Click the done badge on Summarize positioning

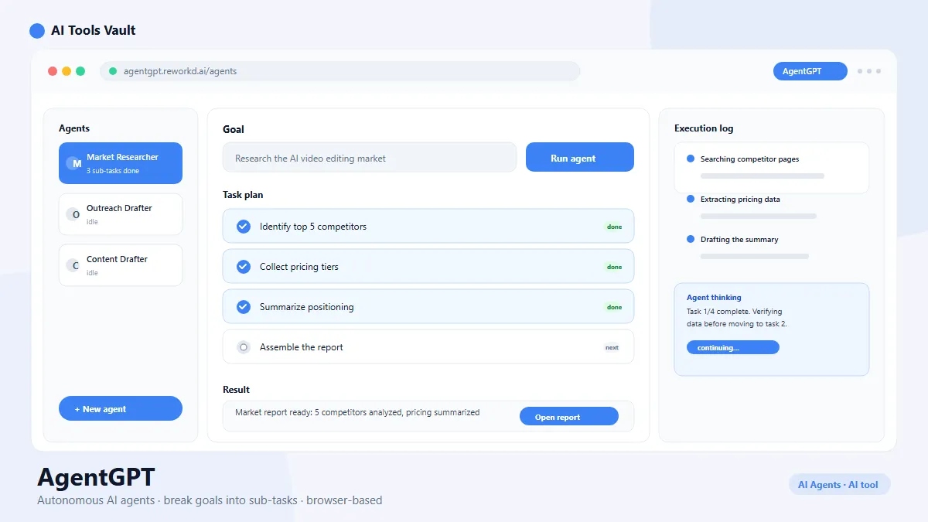point(614,307)
